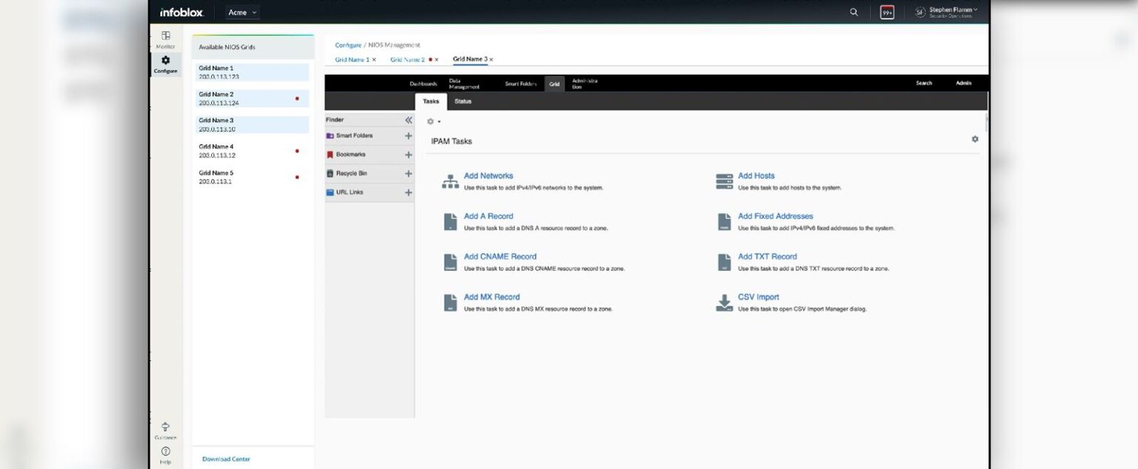The width and height of the screenshot is (1138, 469).
Task: Click the infoblox logo
Action: [x=181, y=12]
